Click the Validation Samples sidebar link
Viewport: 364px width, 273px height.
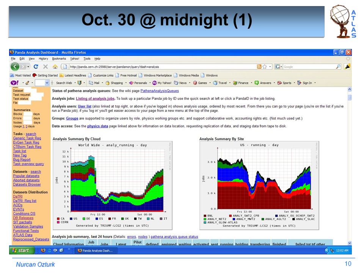point(28,226)
